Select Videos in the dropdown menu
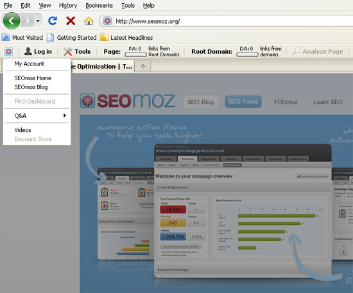The width and height of the screenshot is (353, 293). (x=37, y=130)
